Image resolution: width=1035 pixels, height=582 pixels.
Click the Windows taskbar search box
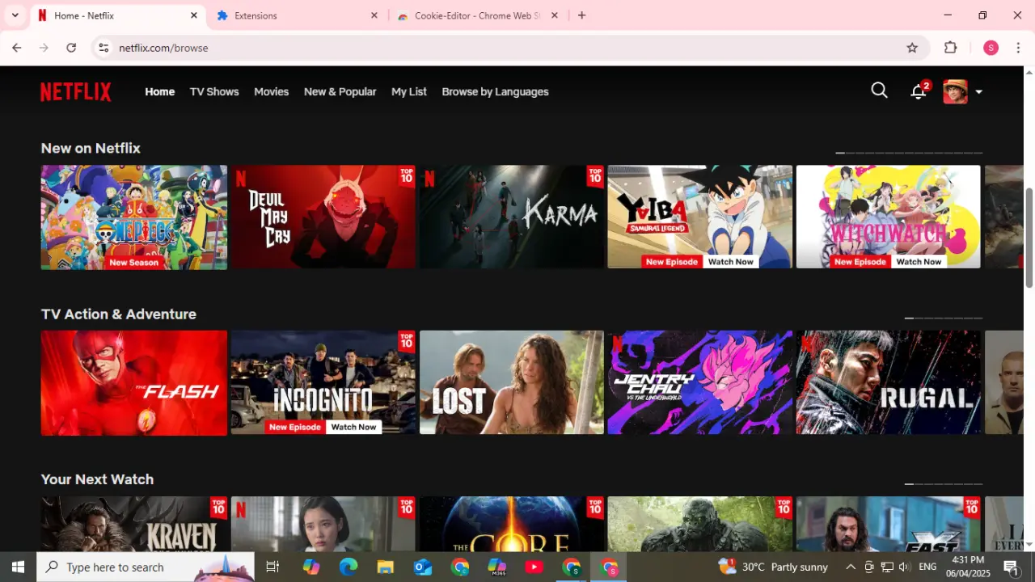pos(146,567)
